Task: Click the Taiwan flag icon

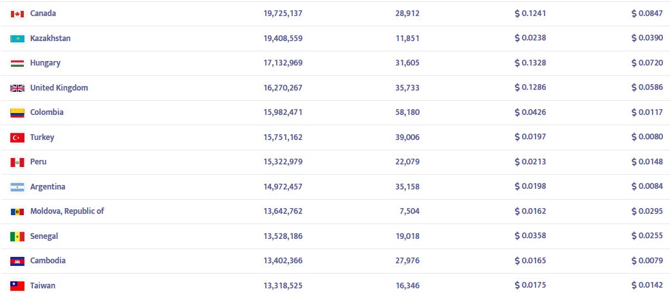Action: pyautogui.click(x=17, y=286)
